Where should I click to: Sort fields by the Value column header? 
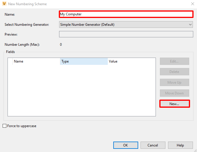pos(132,61)
